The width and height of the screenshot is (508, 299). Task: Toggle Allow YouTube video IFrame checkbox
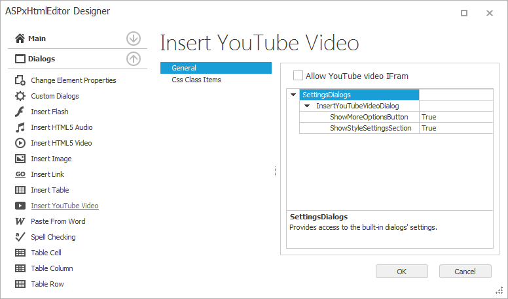coord(298,76)
